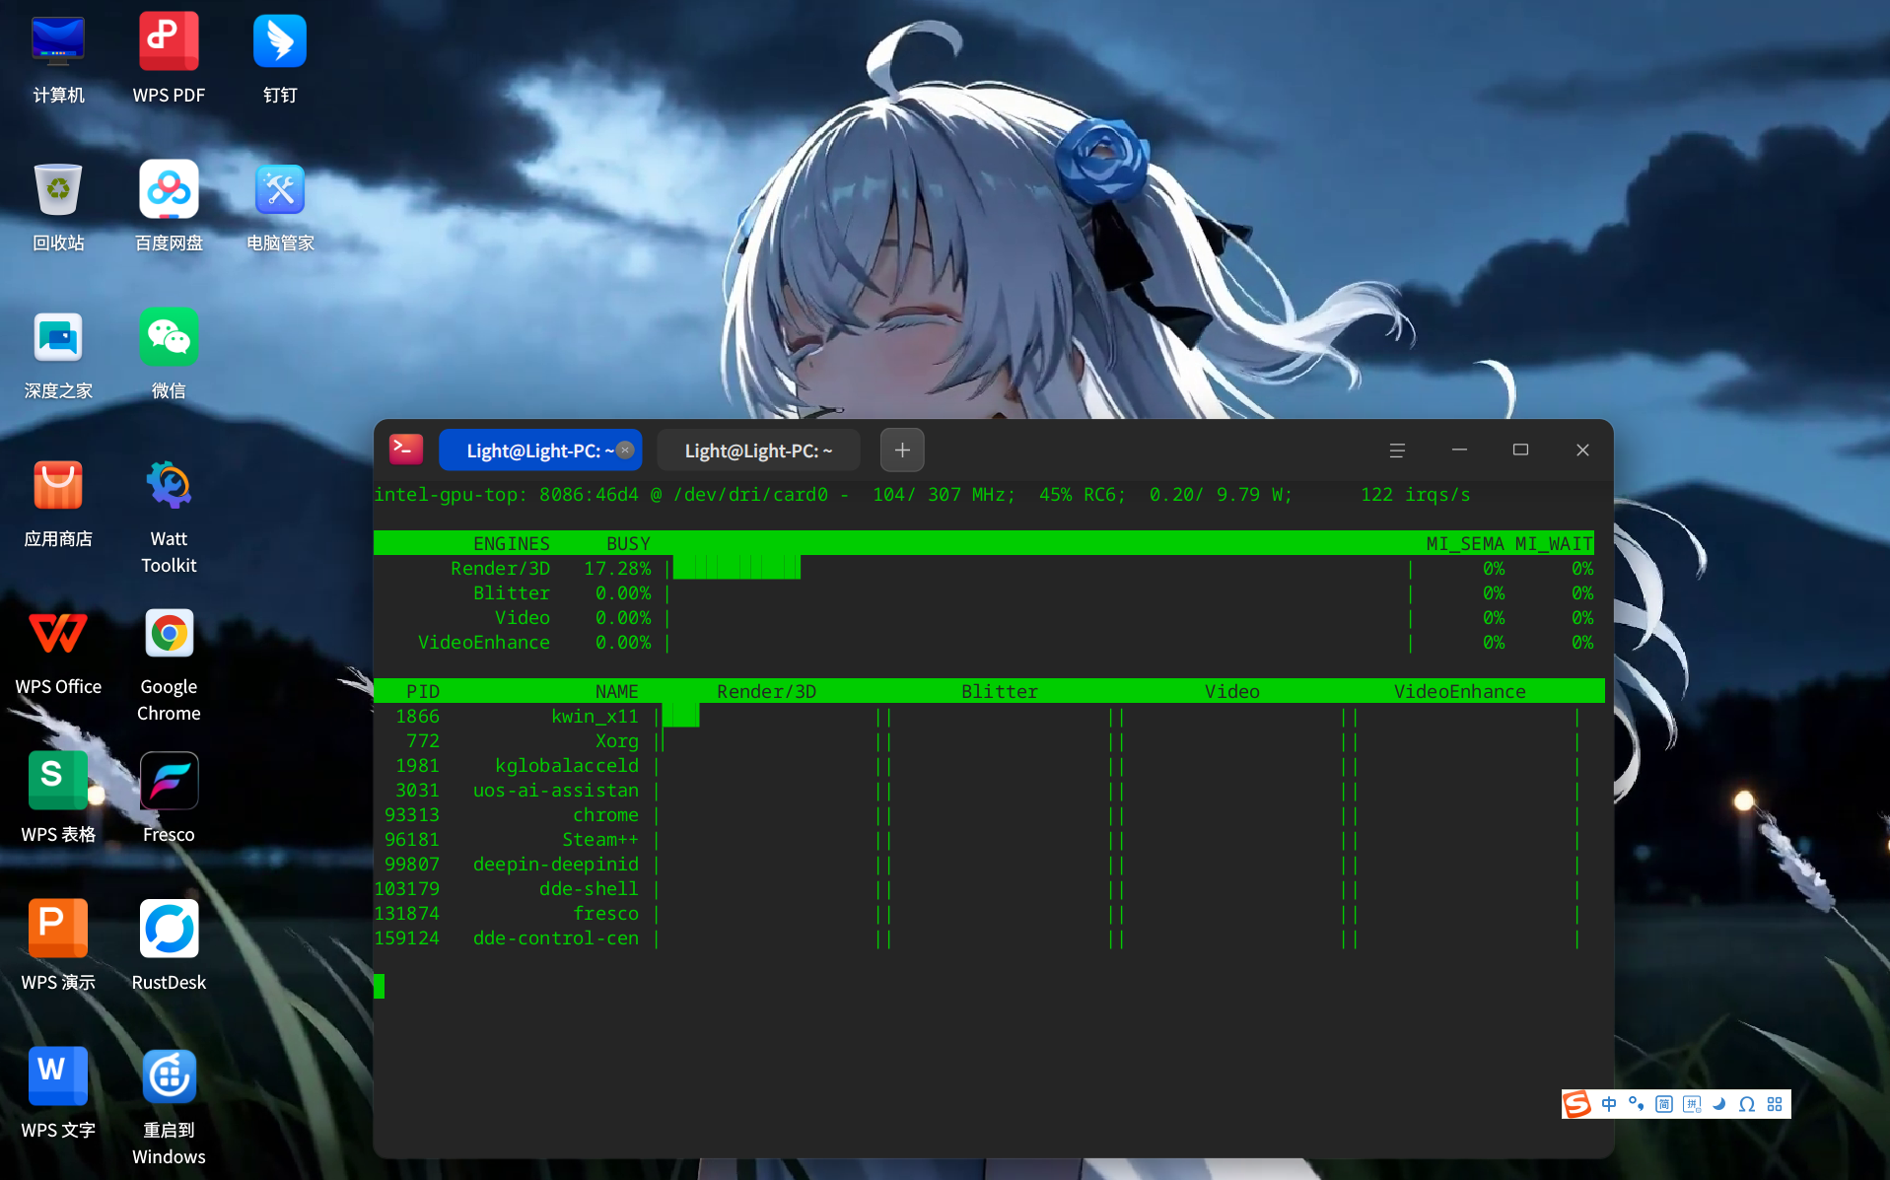Open the 深度之家 desktop icon
This screenshot has width=1890, height=1180.
click(x=58, y=355)
